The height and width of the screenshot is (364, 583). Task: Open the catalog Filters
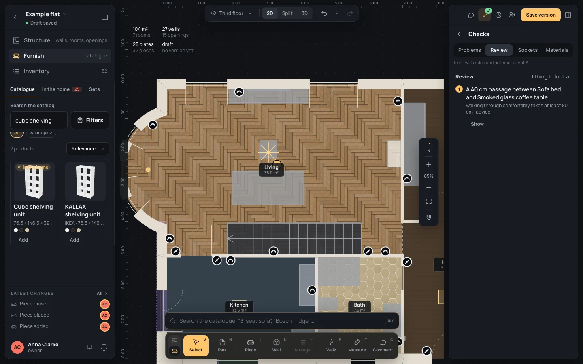click(x=90, y=120)
